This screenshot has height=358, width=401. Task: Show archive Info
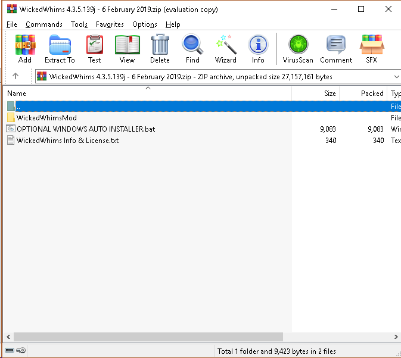click(258, 49)
